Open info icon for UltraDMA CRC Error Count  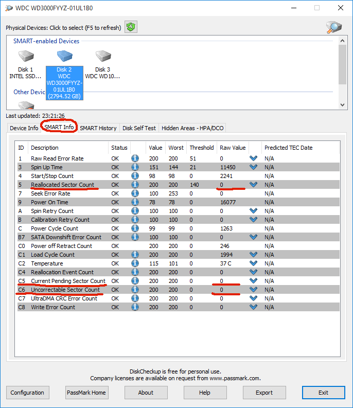[x=135, y=298]
